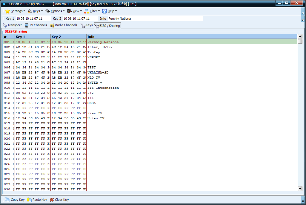Screen dimensions: 306x205
Task: Click the scrollbar down arrow
Action: (x=300, y=189)
